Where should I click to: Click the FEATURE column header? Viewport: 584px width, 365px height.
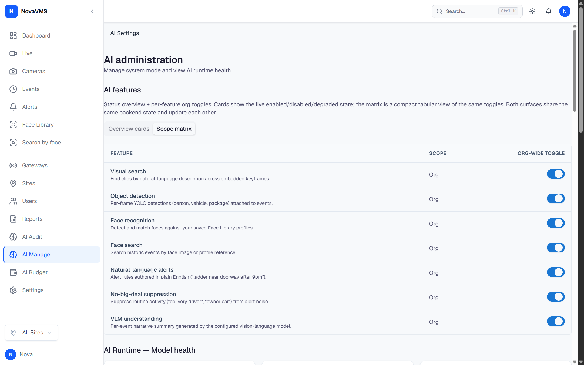click(122, 153)
